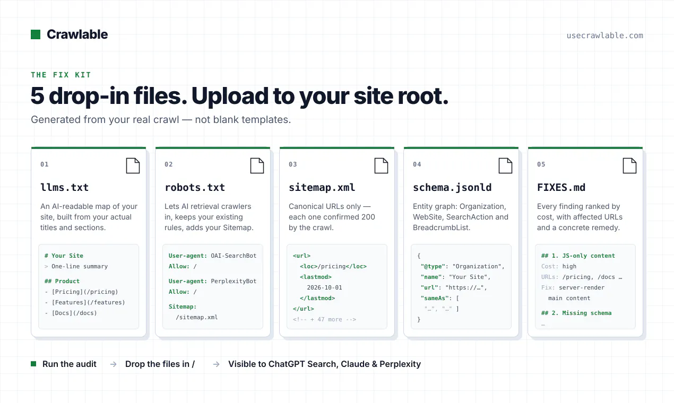Select the "Cost: high" line
Viewport: 674px width, 403px height.
click(559, 266)
